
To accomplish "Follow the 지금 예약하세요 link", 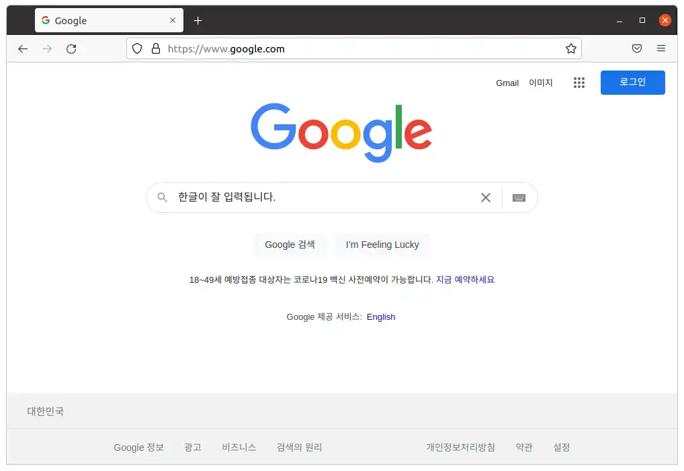I will tap(465, 280).
